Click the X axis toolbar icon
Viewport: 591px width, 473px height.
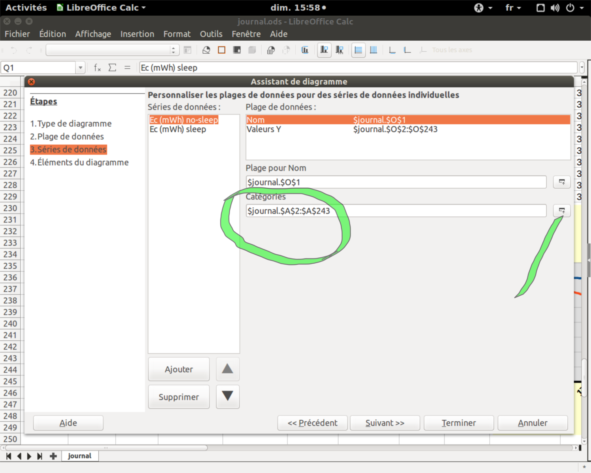[392, 50]
